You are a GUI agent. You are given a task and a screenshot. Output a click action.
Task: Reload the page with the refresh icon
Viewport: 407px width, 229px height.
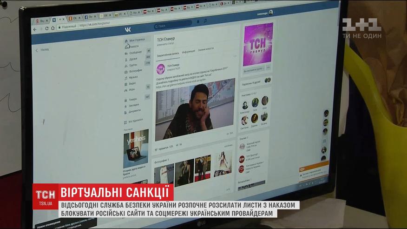click(x=47, y=28)
